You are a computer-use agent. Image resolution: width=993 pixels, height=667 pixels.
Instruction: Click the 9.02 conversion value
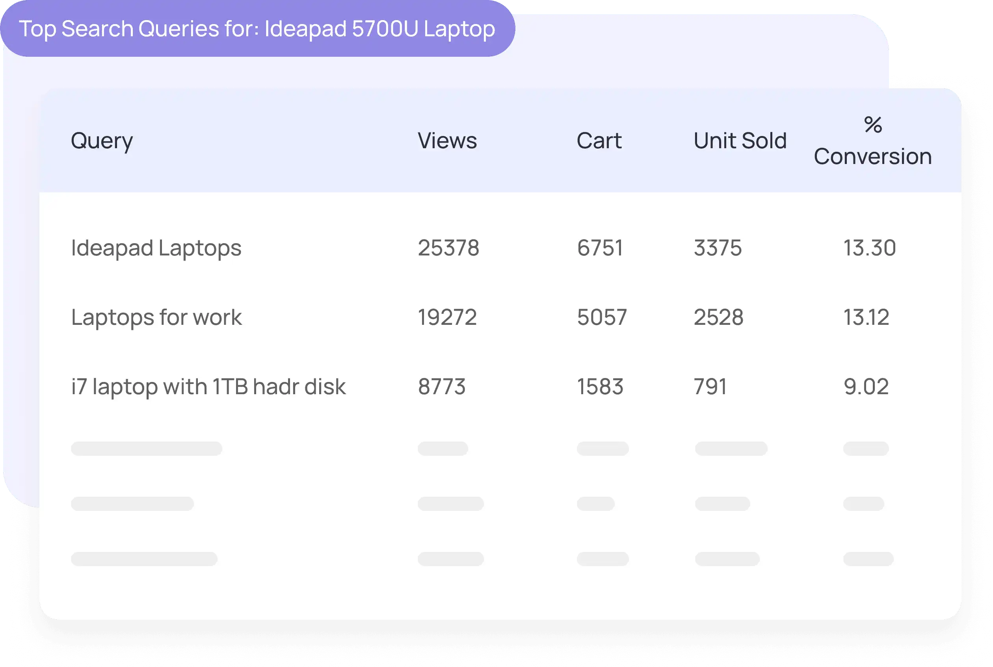(866, 387)
